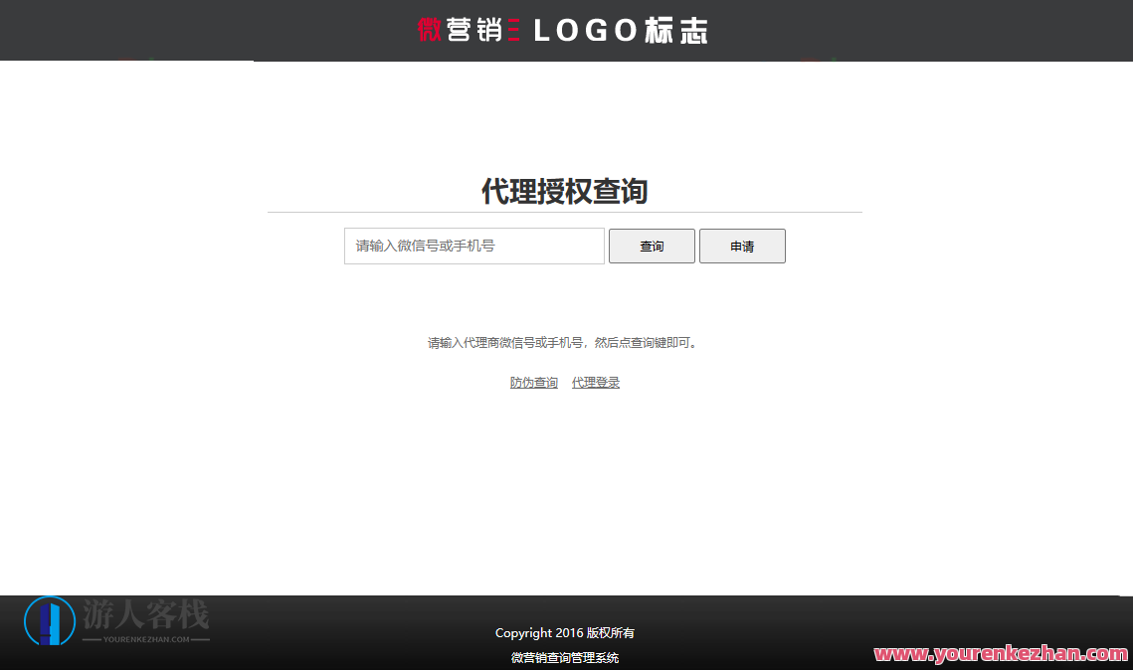The width and height of the screenshot is (1133, 670).
Task: Click the 微营销查询管理系统 footer link
Action: click(x=564, y=657)
